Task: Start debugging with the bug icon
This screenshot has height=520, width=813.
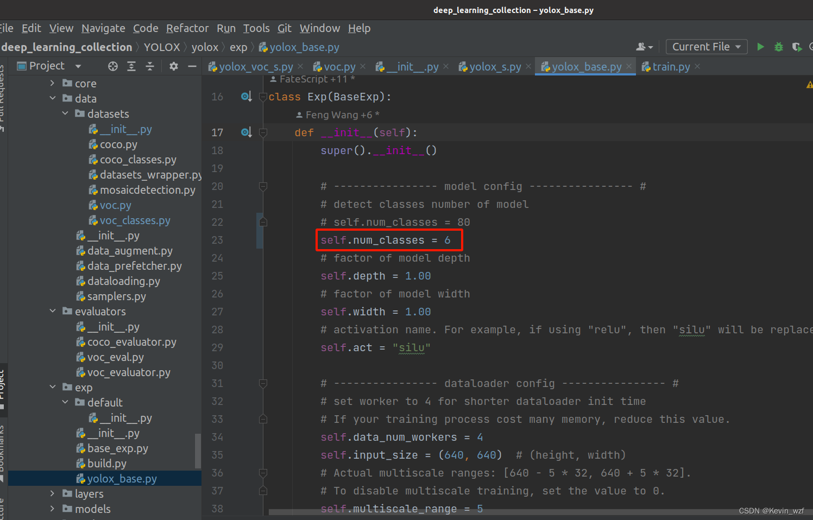Action: click(x=779, y=47)
